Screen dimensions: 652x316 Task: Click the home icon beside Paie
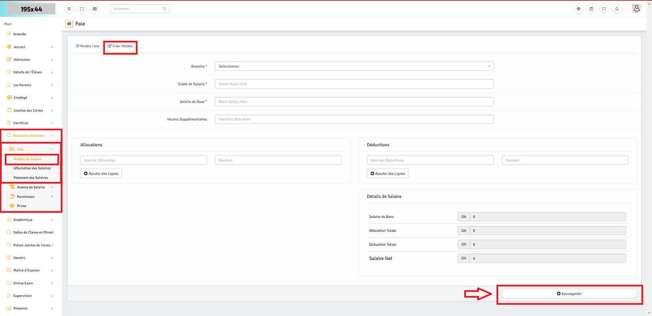69,24
